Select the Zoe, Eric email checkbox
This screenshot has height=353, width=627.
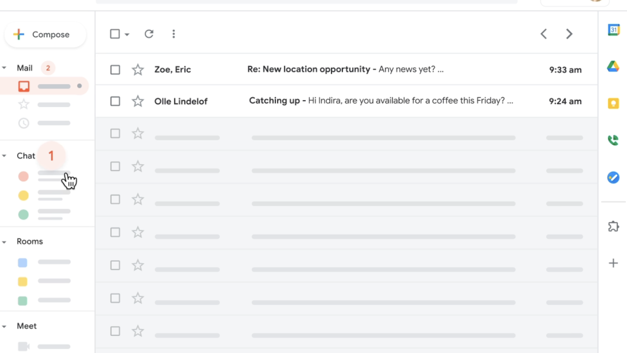click(x=115, y=70)
